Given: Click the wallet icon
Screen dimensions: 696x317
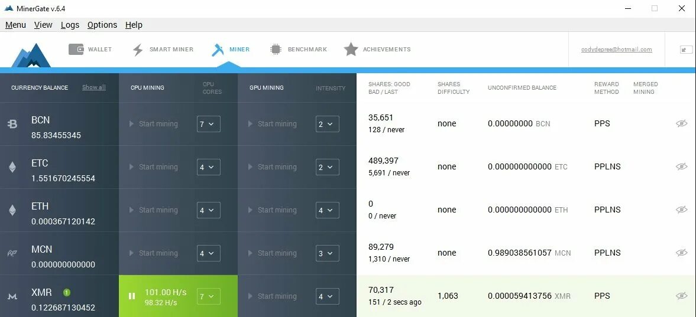Looking at the screenshot, I should point(76,49).
